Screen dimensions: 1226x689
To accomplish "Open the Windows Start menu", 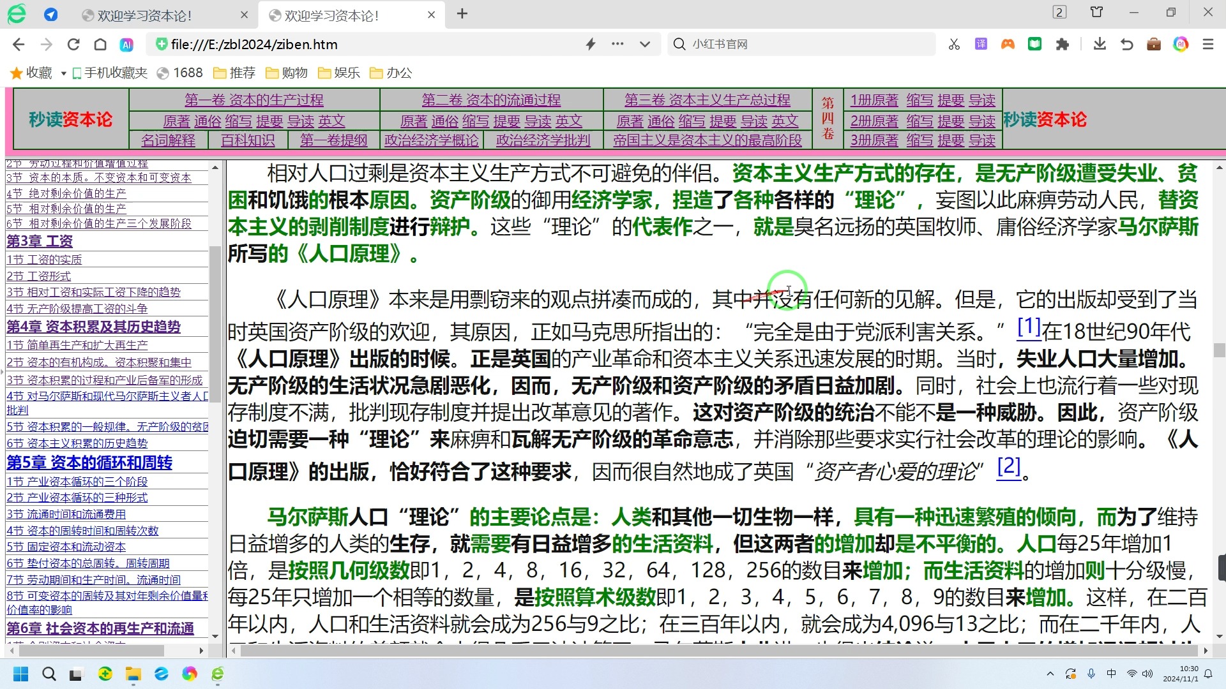I will tap(20, 674).
